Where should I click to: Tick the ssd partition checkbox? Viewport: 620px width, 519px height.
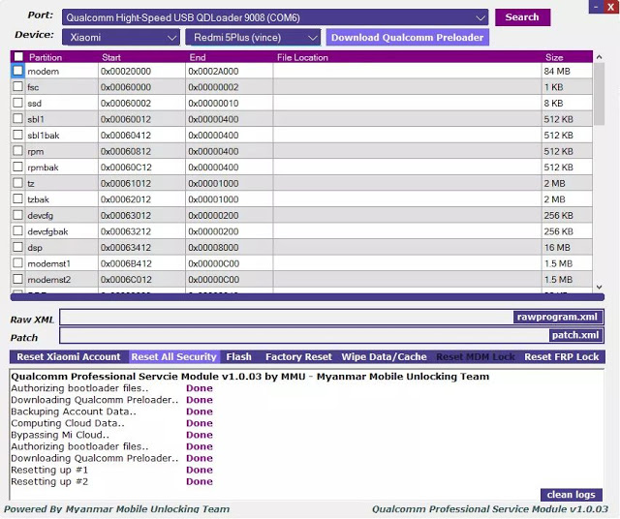17,103
